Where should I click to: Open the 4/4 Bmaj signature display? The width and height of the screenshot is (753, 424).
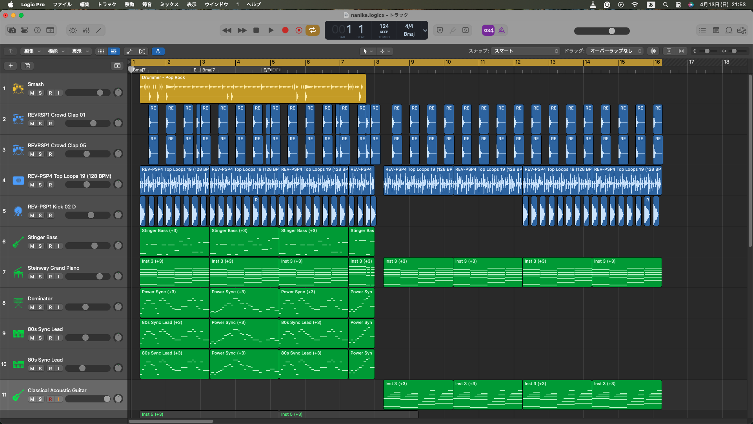[409, 30]
